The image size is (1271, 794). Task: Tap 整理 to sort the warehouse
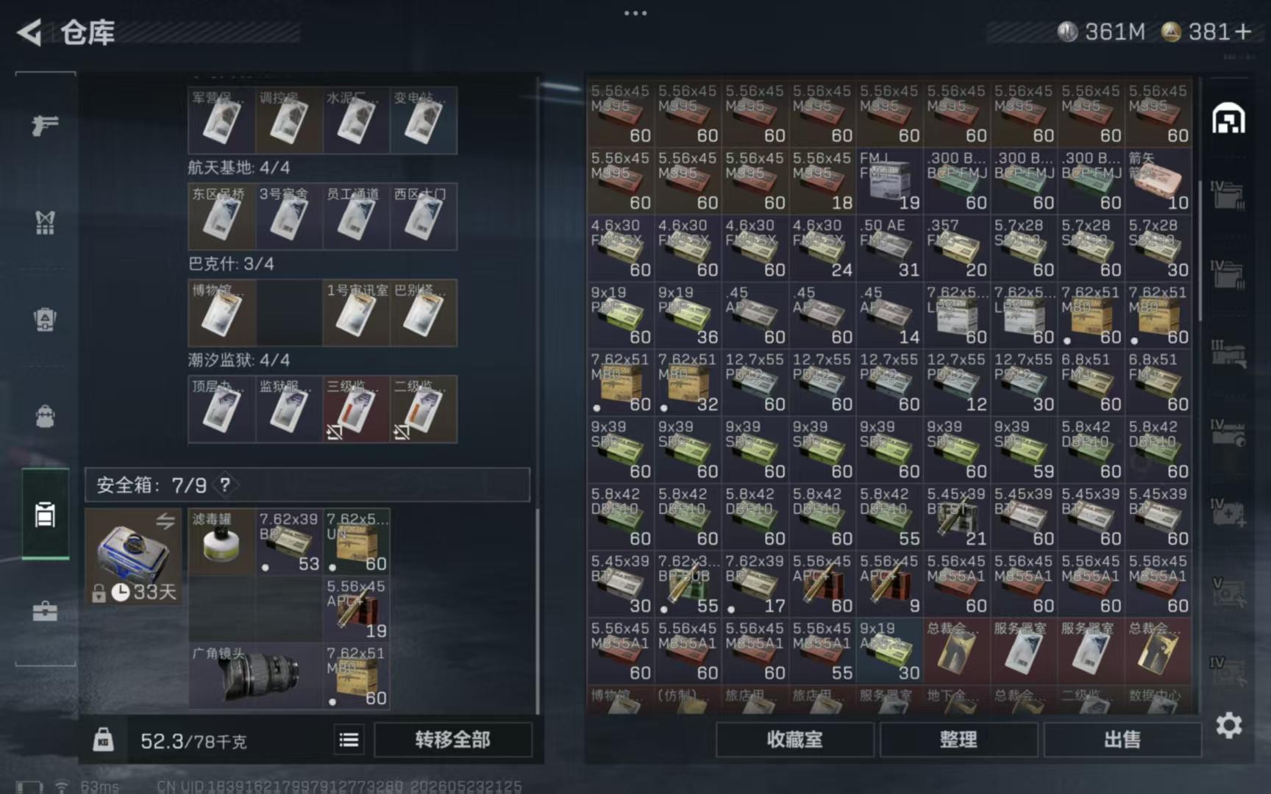[958, 740]
